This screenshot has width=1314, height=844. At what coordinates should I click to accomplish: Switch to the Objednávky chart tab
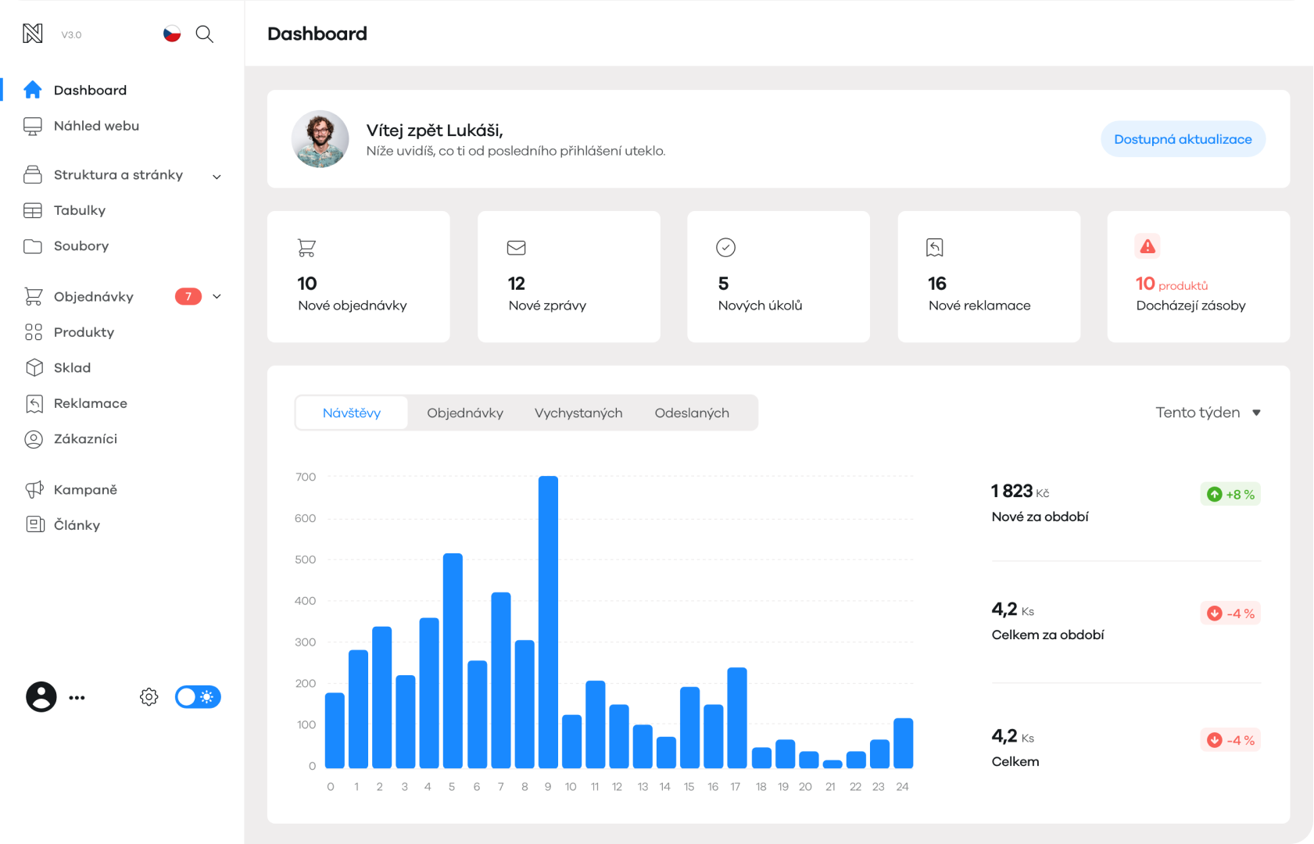click(x=464, y=413)
